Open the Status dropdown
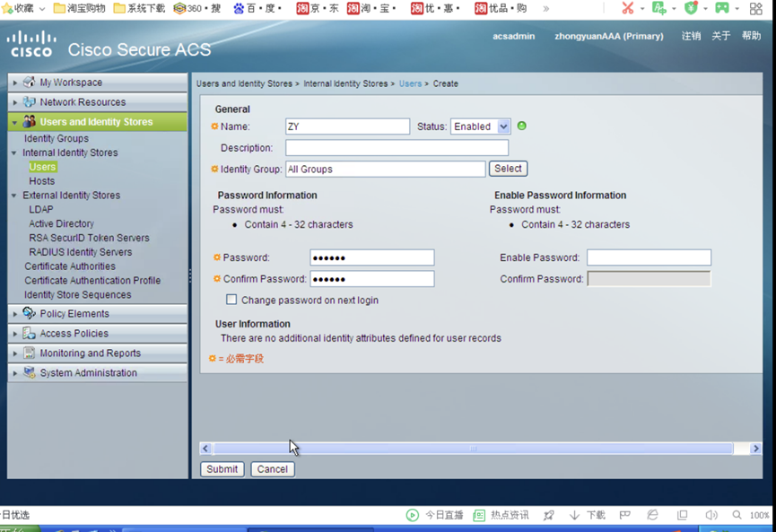 coord(480,126)
